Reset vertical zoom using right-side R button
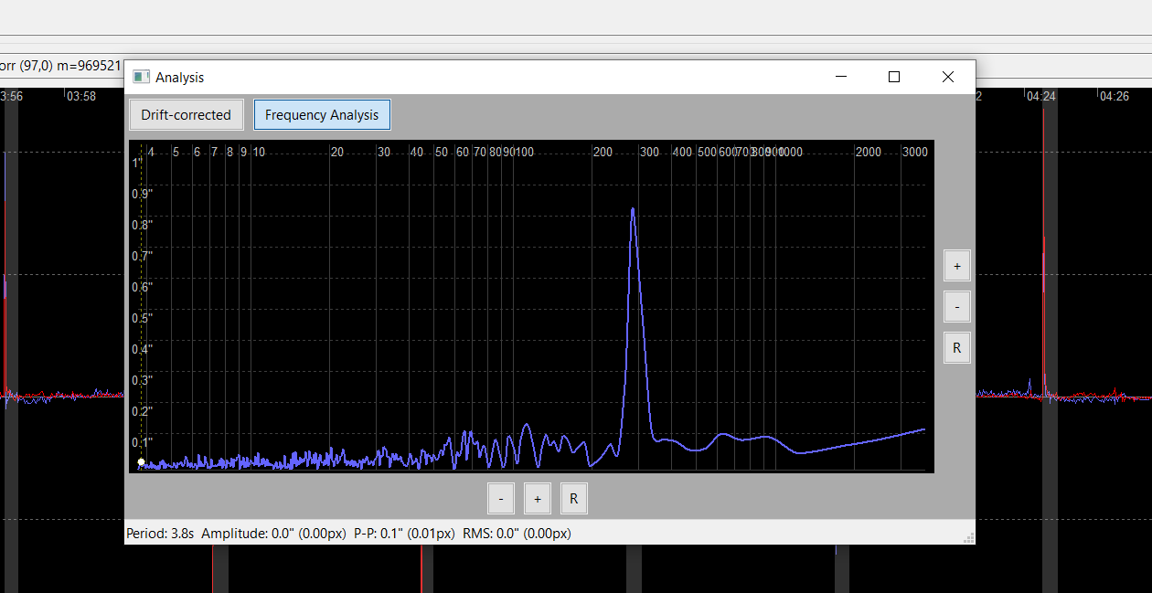The image size is (1152, 593). click(957, 348)
